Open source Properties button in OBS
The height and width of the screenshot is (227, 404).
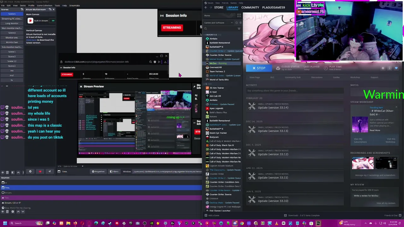click(98, 172)
